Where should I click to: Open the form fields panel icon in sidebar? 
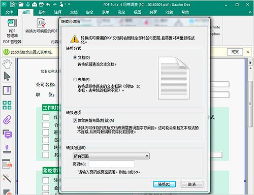[x=7, y=164]
